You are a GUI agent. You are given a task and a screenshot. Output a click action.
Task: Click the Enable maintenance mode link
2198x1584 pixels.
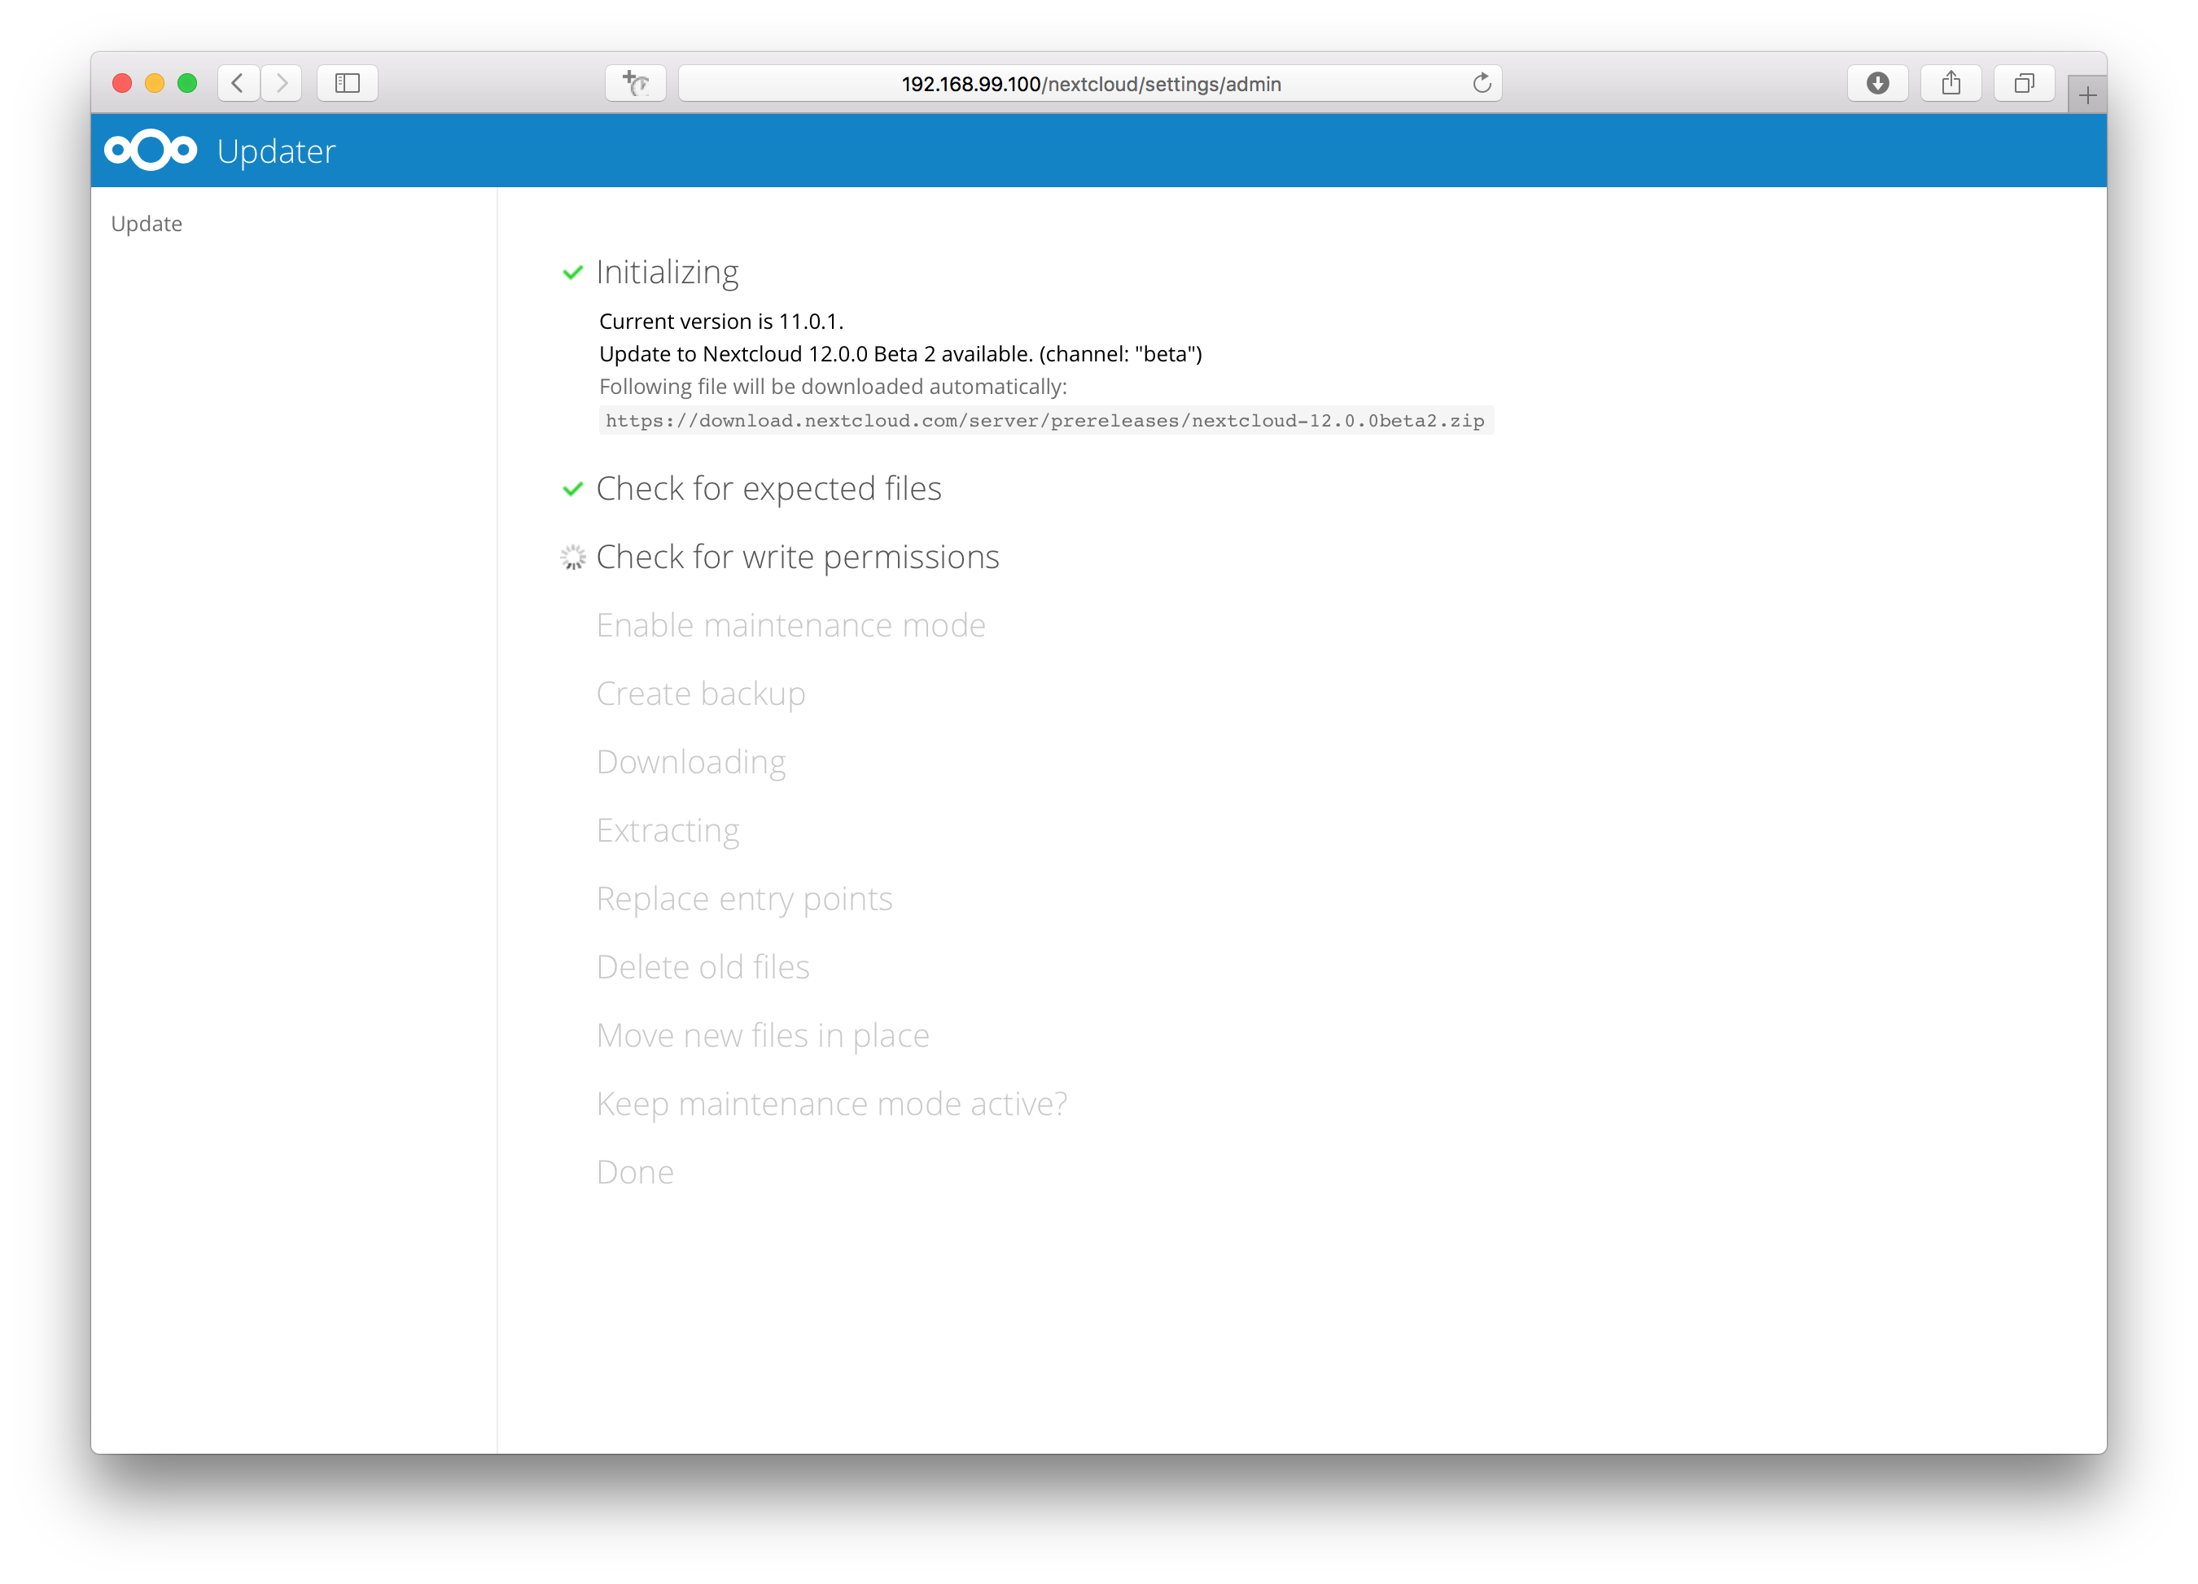click(790, 623)
